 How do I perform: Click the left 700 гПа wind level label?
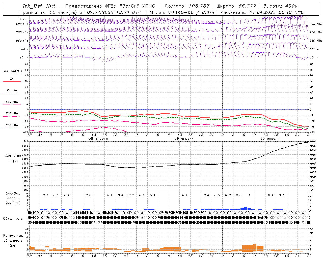(x=22, y=32)
